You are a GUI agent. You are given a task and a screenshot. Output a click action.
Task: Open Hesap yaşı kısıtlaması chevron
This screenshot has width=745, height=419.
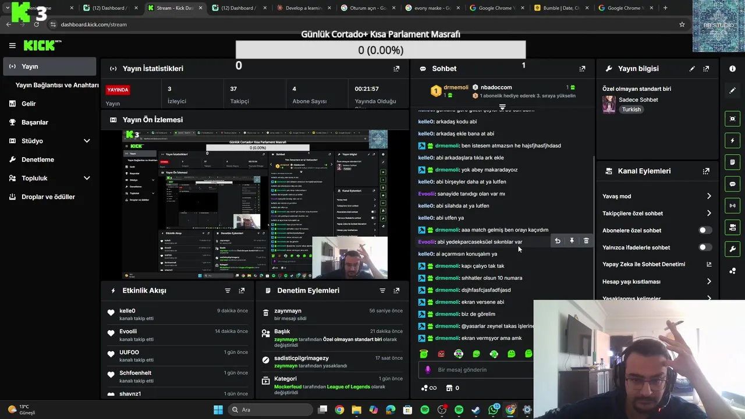709,282
